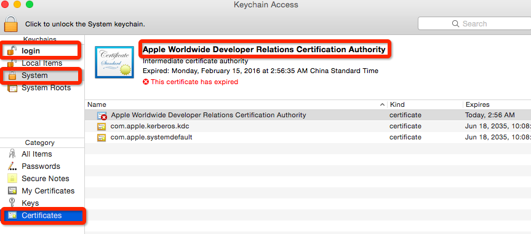The width and height of the screenshot is (531, 234).
Task: Click the Keys category key icon
Action: pos(12,203)
